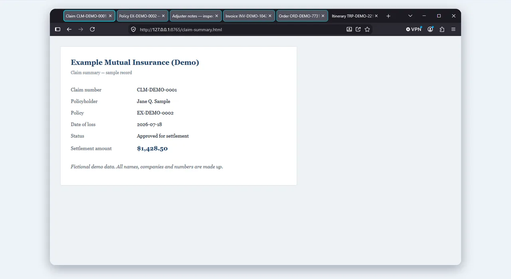Close the Order ORD-DEMO-7731 tab
511x279 pixels.
[x=323, y=16]
